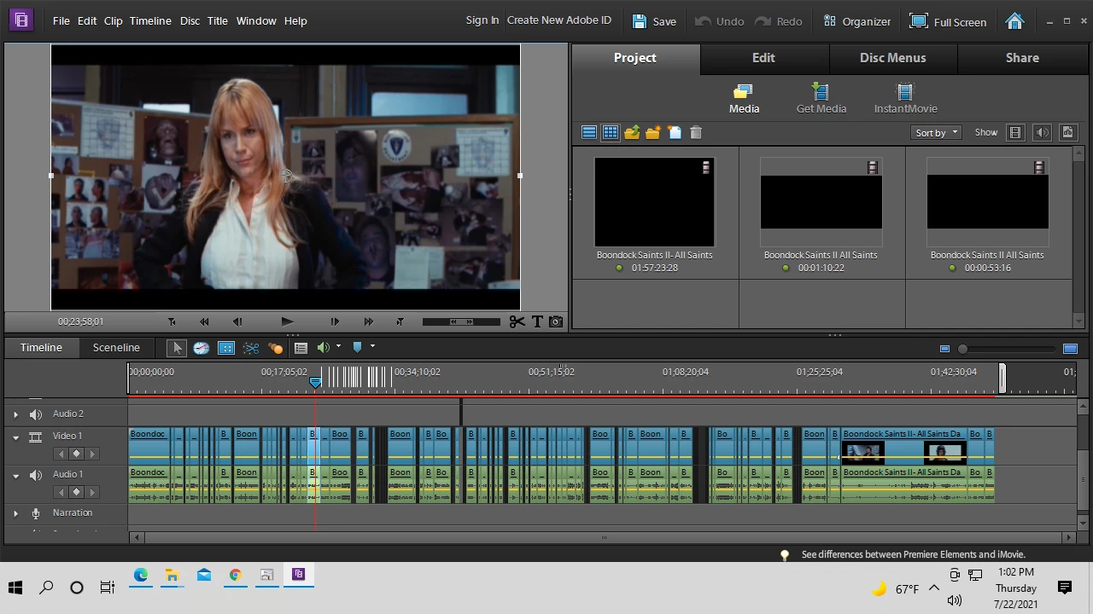
Task: Click the blue Markers icon
Action: pyautogui.click(x=358, y=347)
